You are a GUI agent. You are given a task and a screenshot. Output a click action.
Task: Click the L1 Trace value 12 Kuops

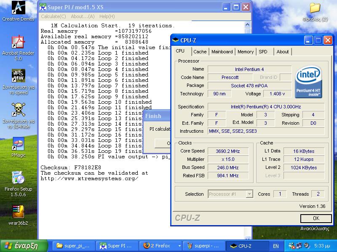click(304, 160)
